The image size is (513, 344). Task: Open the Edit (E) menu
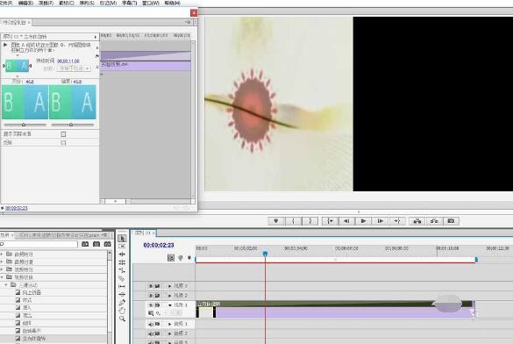pyautogui.click(x=25, y=3)
